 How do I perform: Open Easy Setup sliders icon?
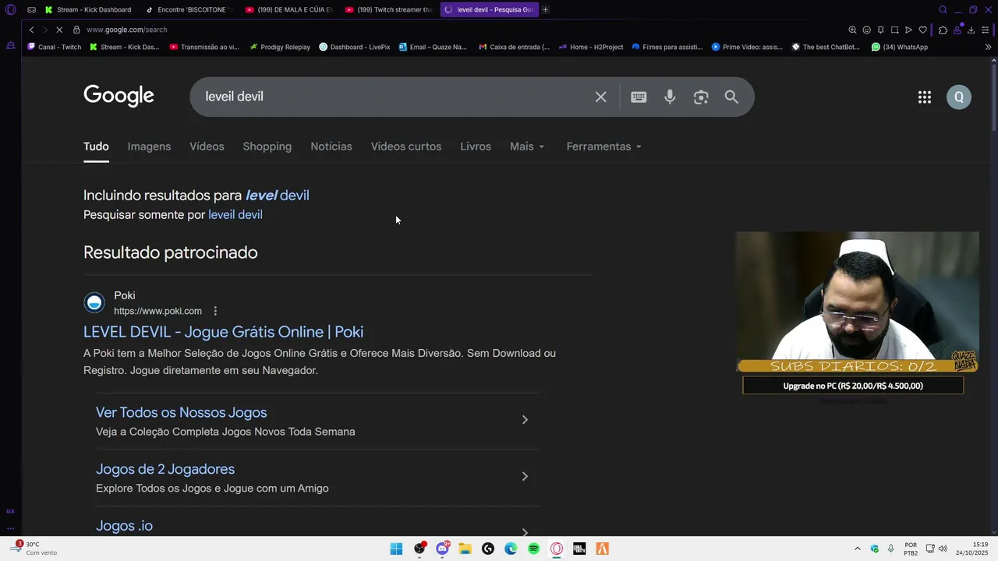pos(986,30)
